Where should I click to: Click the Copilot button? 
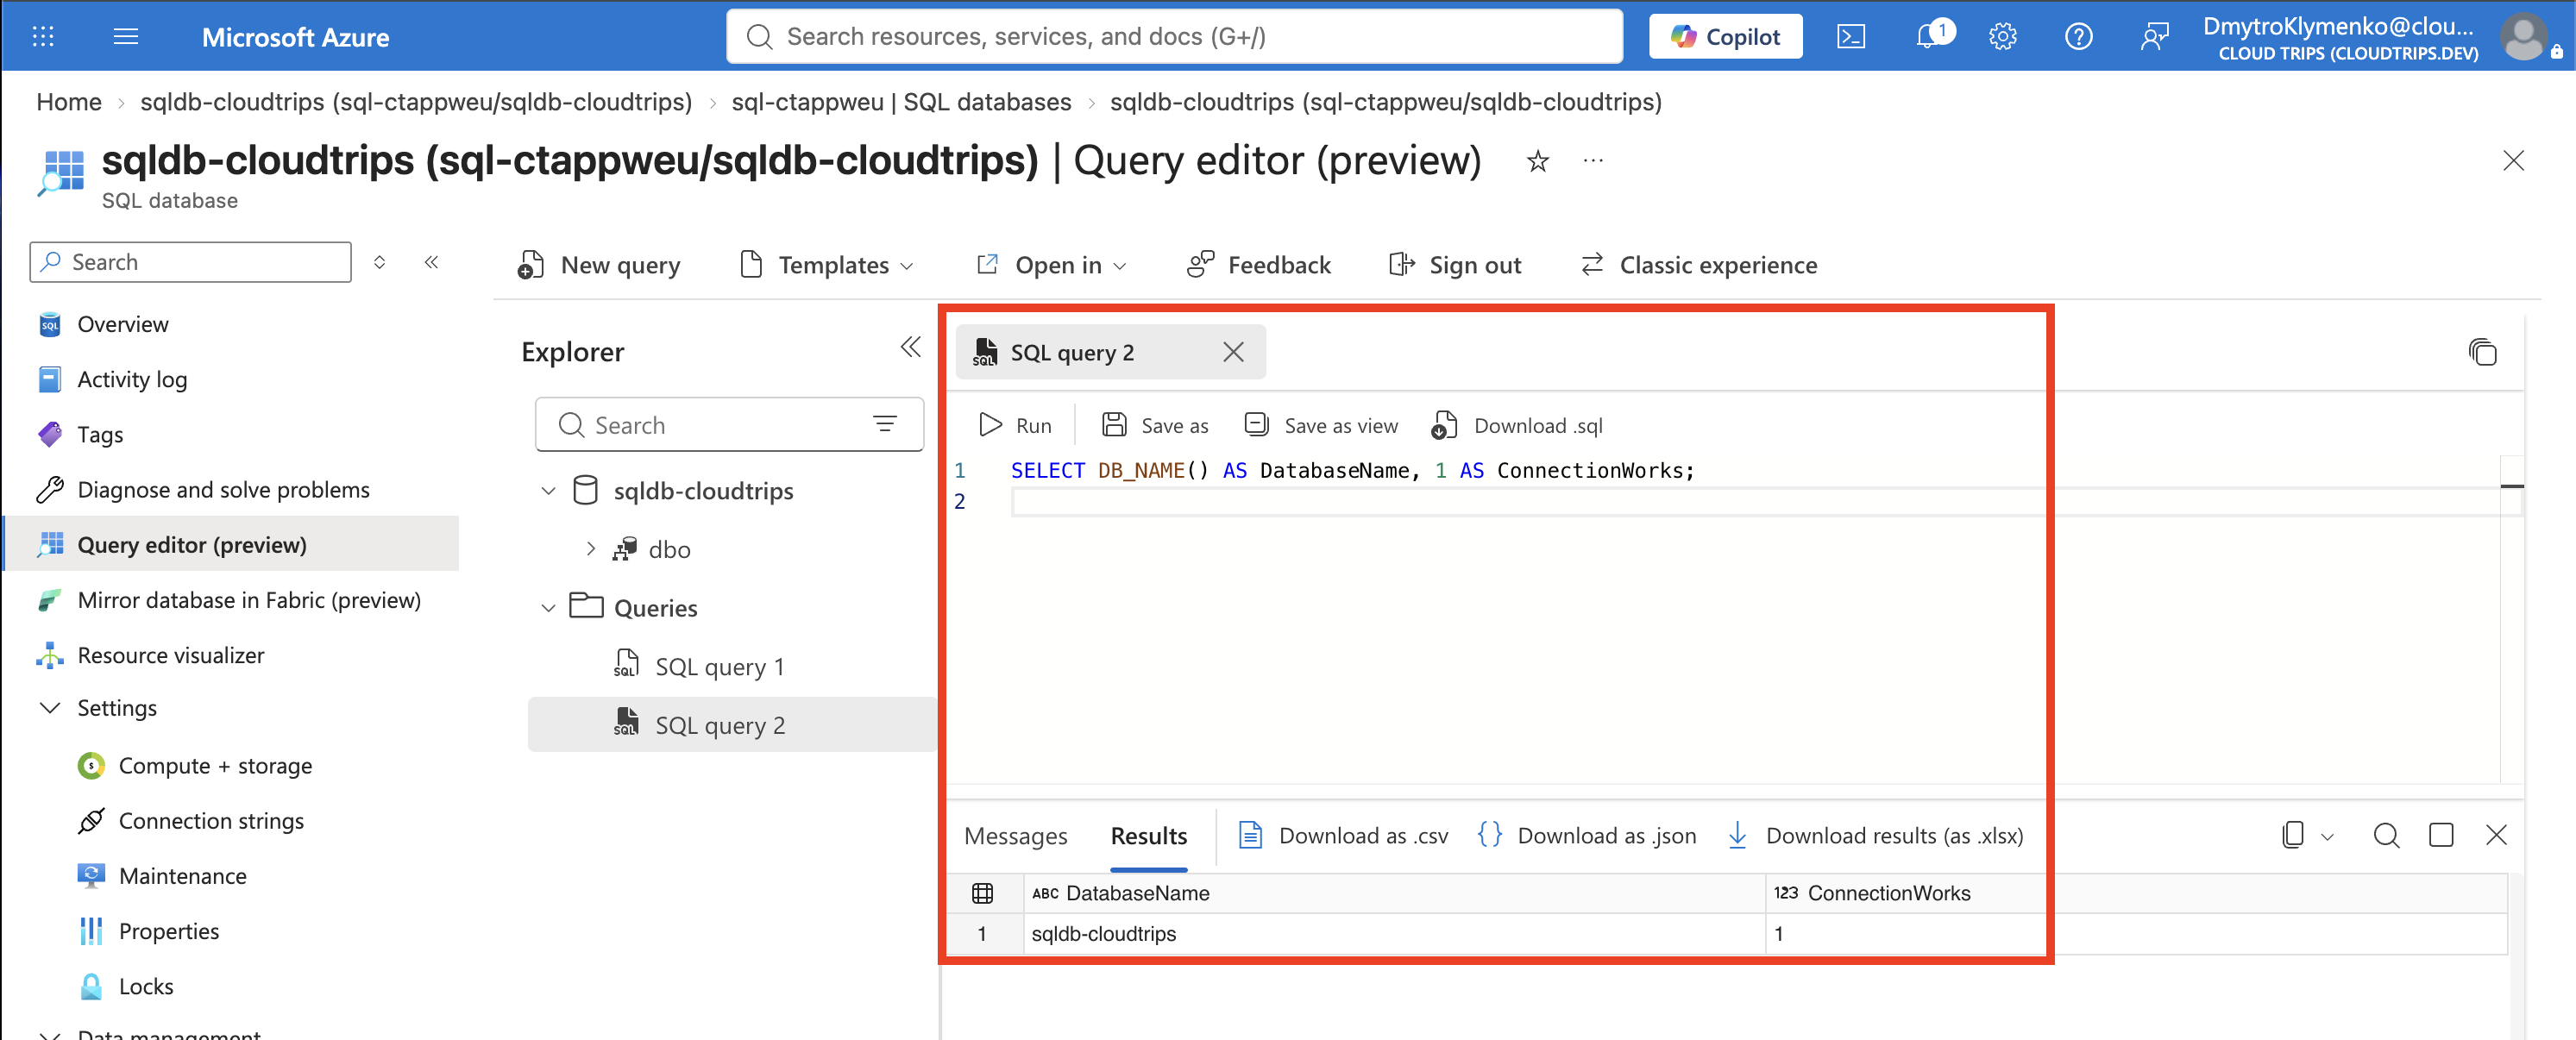pyautogui.click(x=1725, y=37)
